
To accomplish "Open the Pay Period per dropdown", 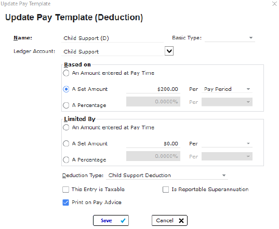I will (227, 89).
